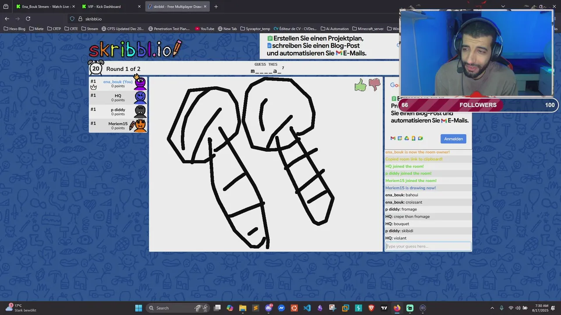Screen dimensions: 561x315
Task: Go back in the browser
Action: [x=7, y=19]
